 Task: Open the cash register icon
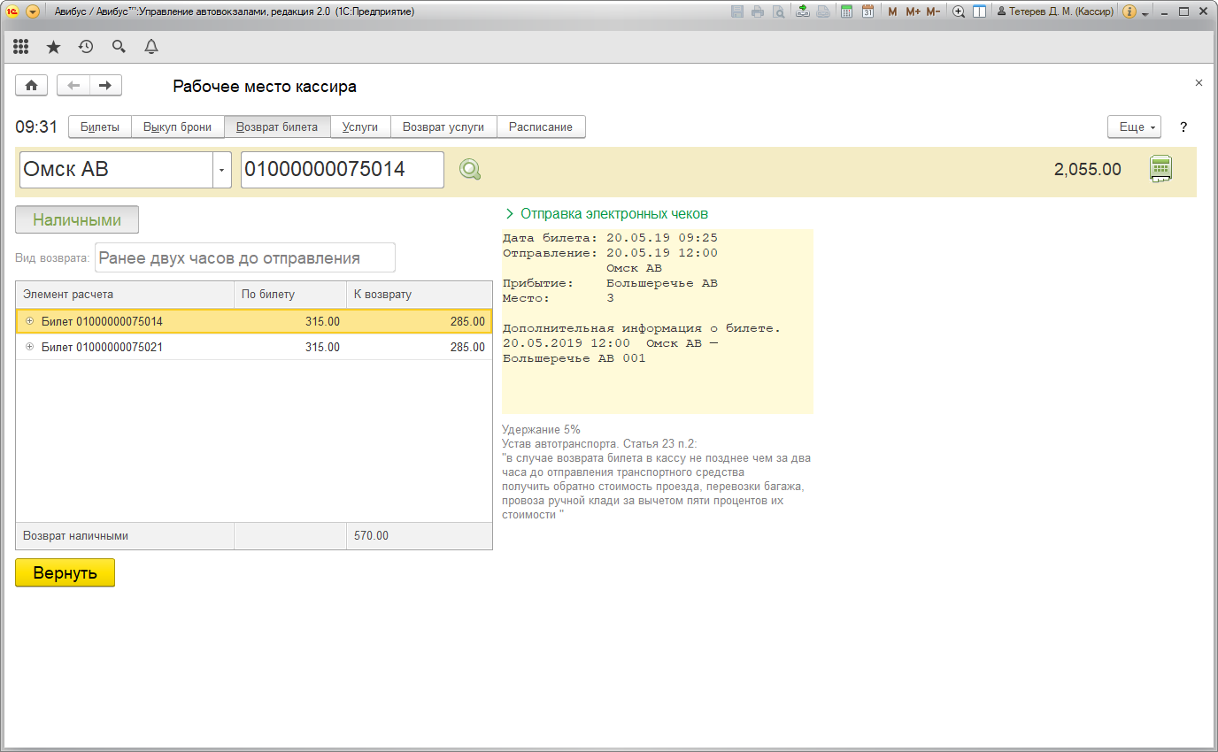click(1160, 169)
